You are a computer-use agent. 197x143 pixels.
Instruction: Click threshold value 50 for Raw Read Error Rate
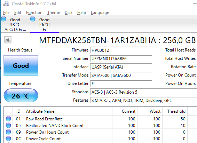183,119
